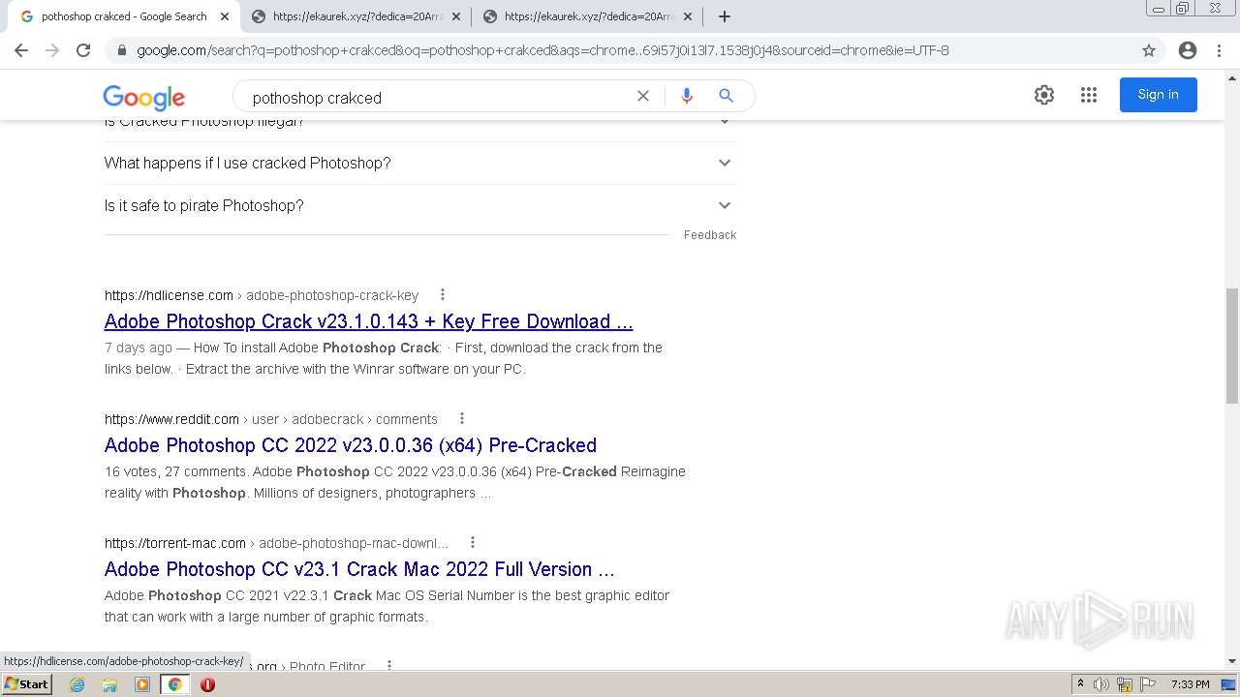View site information via the lock icon

tap(121, 50)
